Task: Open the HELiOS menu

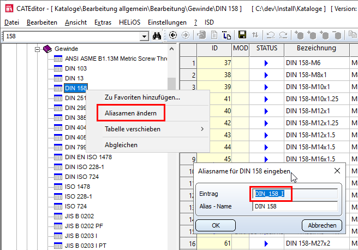Action: coord(129,22)
